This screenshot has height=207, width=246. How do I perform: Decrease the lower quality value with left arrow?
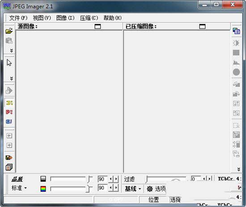110,188
